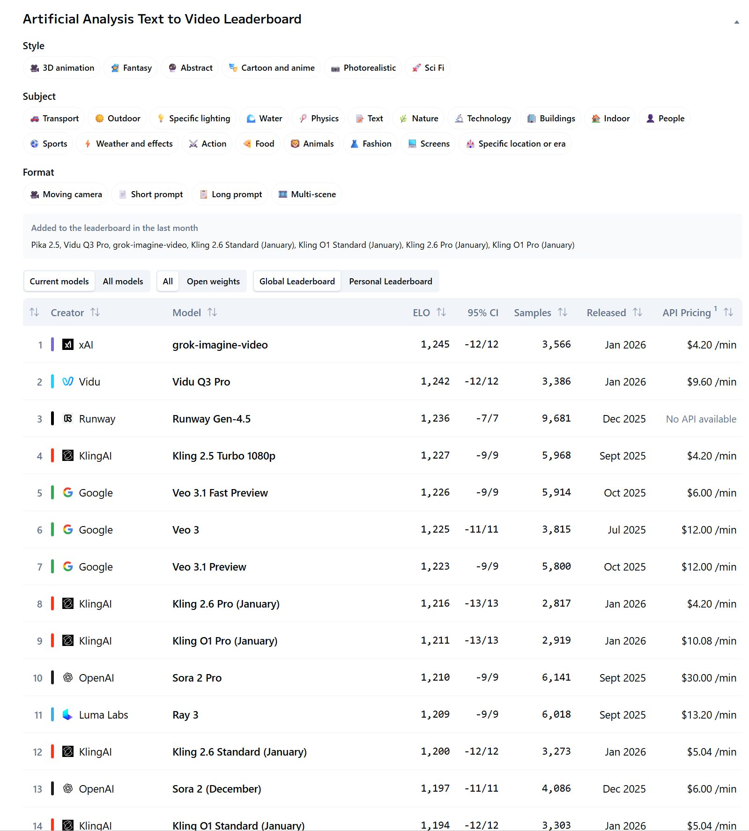Select the 3D animation style filter
Viewport: 749px width, 831px height.
(x=62, y=68)
